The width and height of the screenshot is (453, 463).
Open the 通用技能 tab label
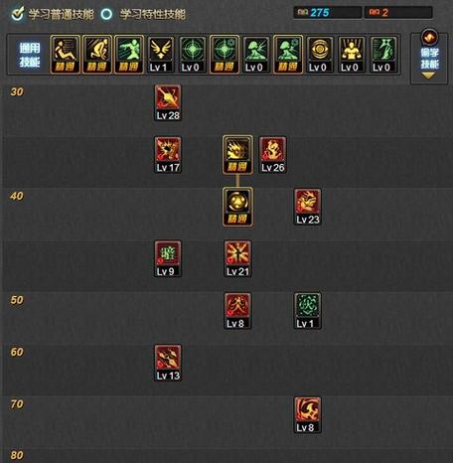point(30,55)
